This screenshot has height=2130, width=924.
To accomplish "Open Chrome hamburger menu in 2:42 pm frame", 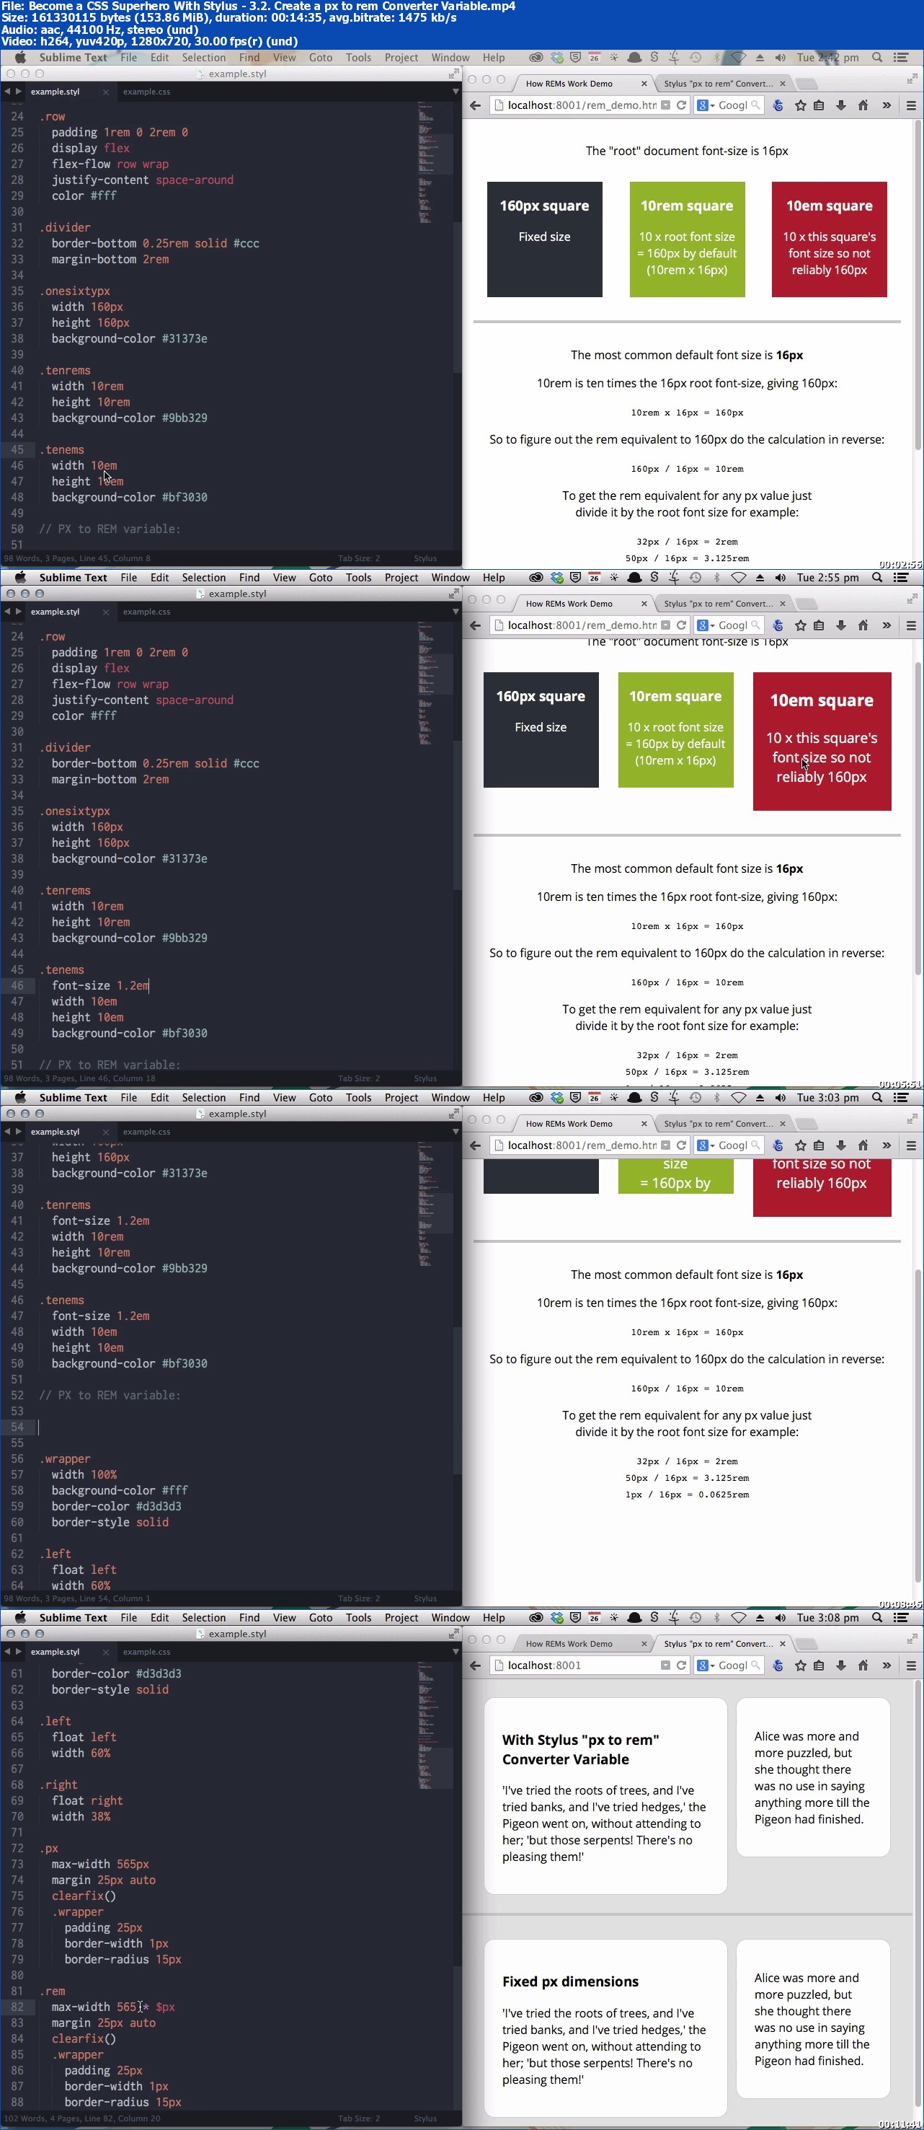I will (x=911, y=105).
